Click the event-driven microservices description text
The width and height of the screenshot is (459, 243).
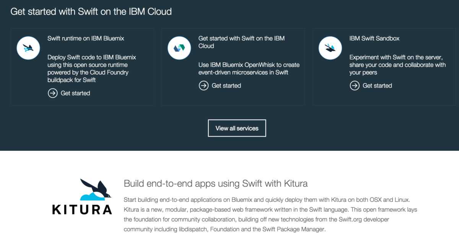(249, 68)
